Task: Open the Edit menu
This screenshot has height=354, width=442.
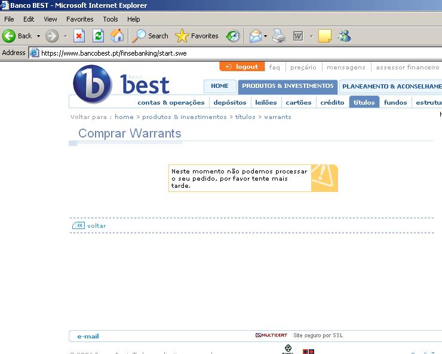Action: tap(29, 19)
